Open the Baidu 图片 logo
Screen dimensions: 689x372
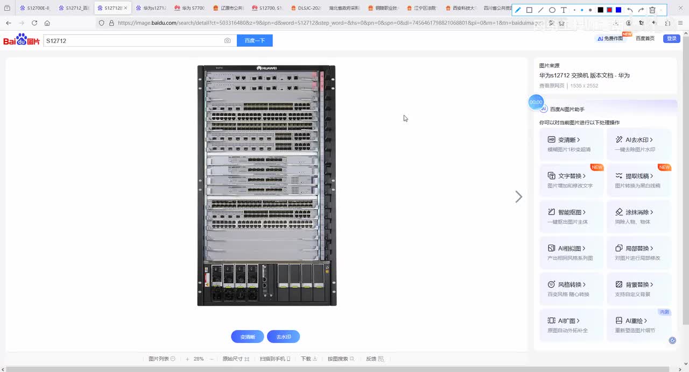click(22, 40)
